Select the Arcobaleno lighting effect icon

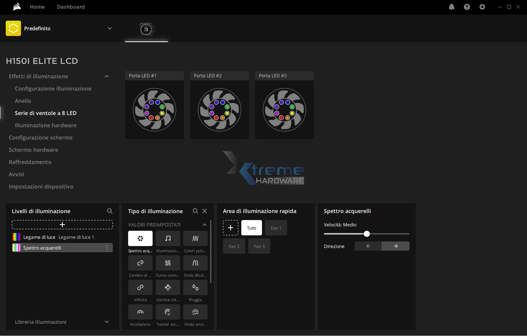pos(140,312)
